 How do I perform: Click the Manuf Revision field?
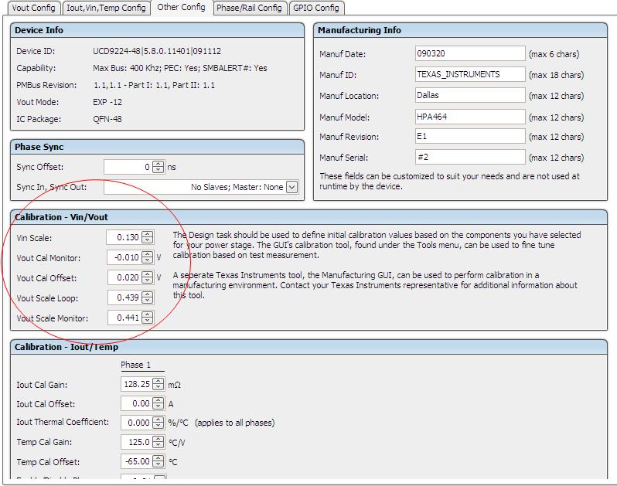tap(470, 136)
